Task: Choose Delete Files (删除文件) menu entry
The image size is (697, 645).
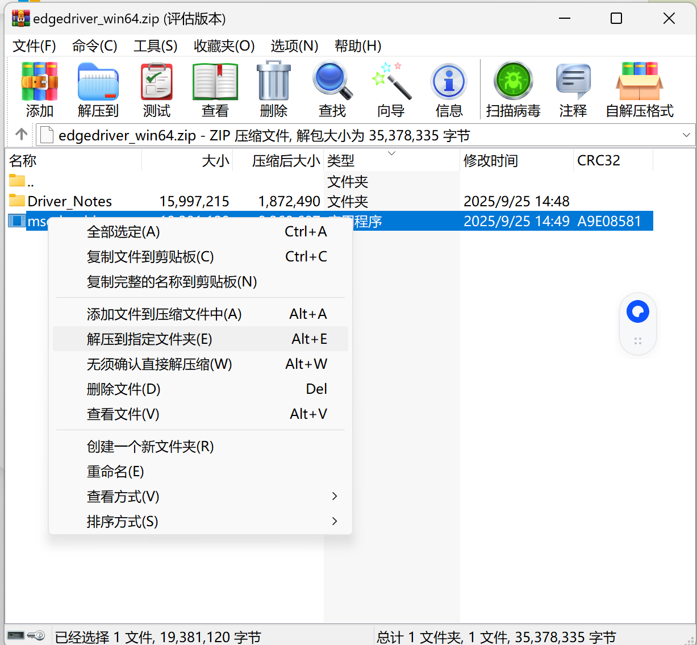Action: (200, 389)
